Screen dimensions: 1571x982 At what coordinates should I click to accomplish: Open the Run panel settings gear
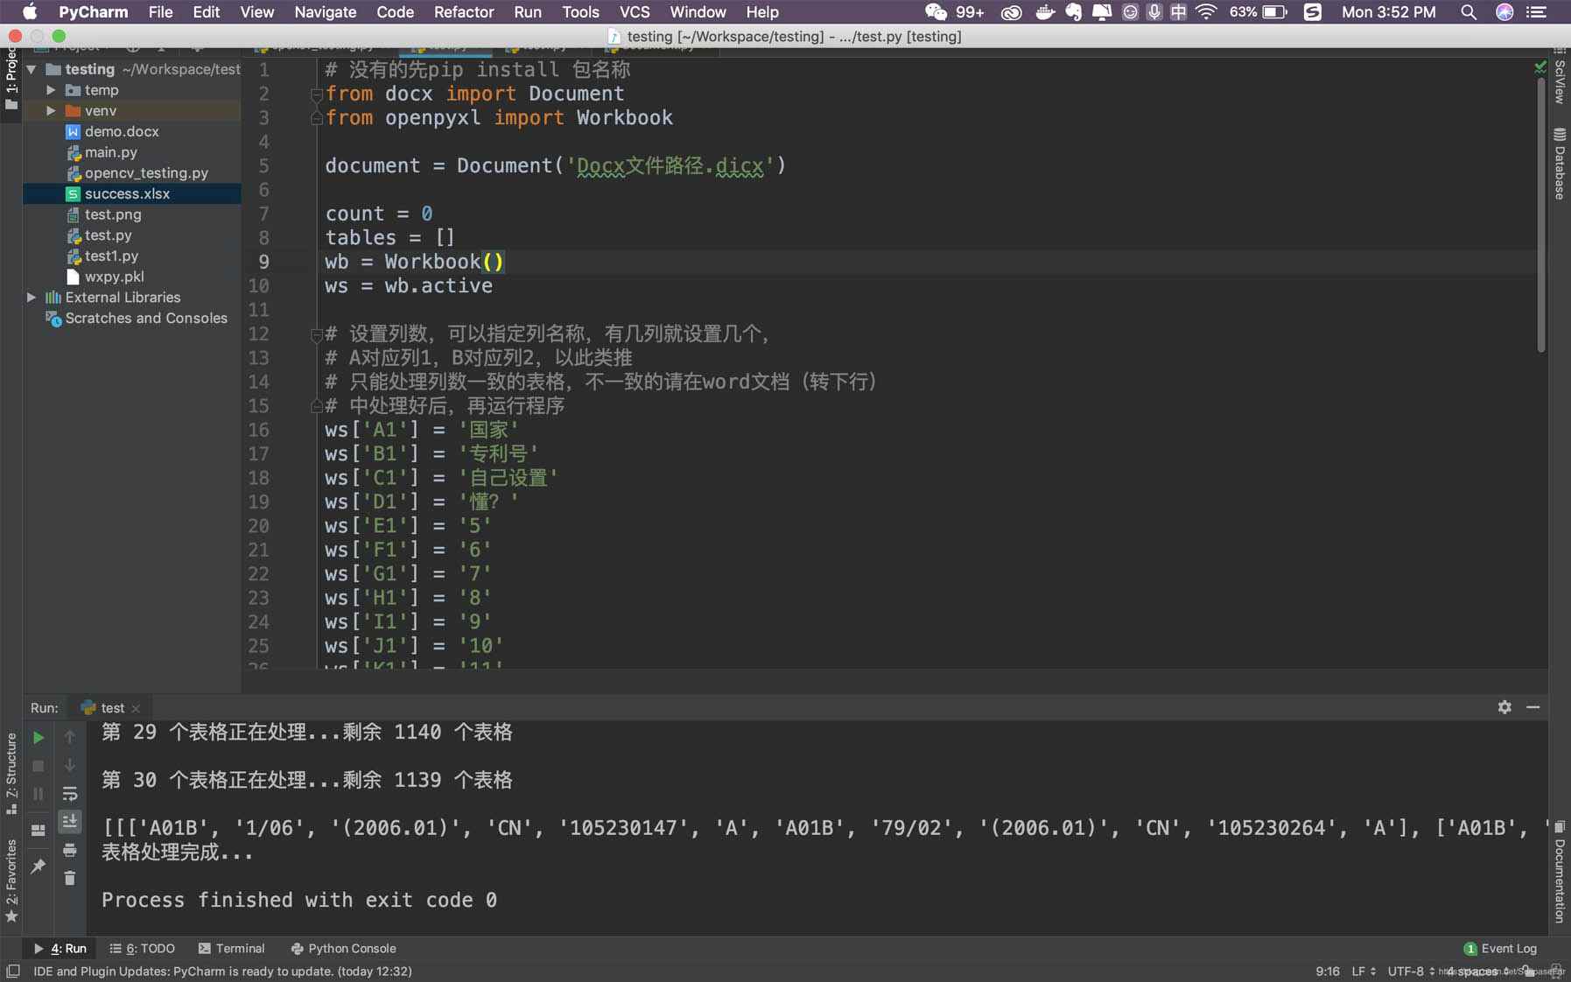coord(1504,707)
